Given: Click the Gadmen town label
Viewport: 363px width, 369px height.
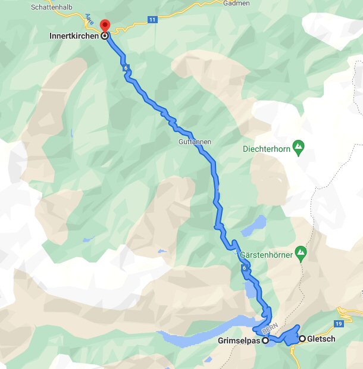Looking at the screenshot, I should (x=236, y=3).
